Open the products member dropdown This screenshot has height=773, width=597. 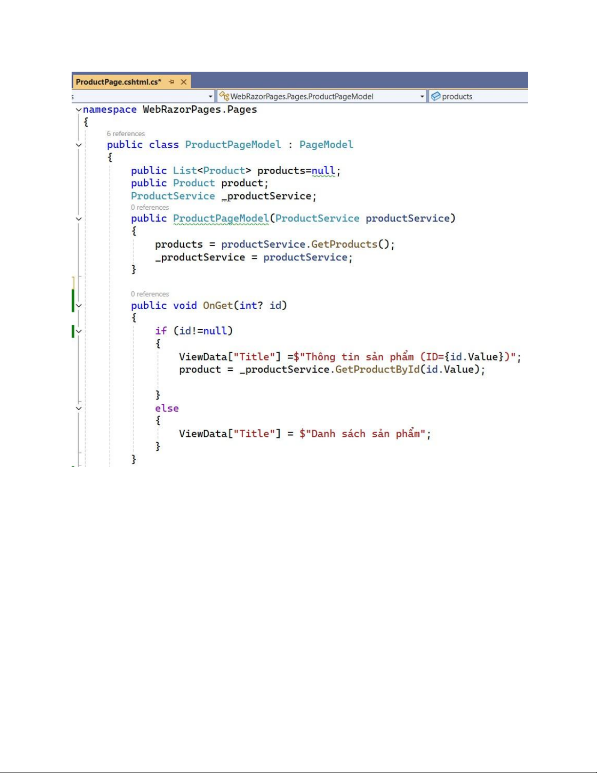click(x=478, y=97)
